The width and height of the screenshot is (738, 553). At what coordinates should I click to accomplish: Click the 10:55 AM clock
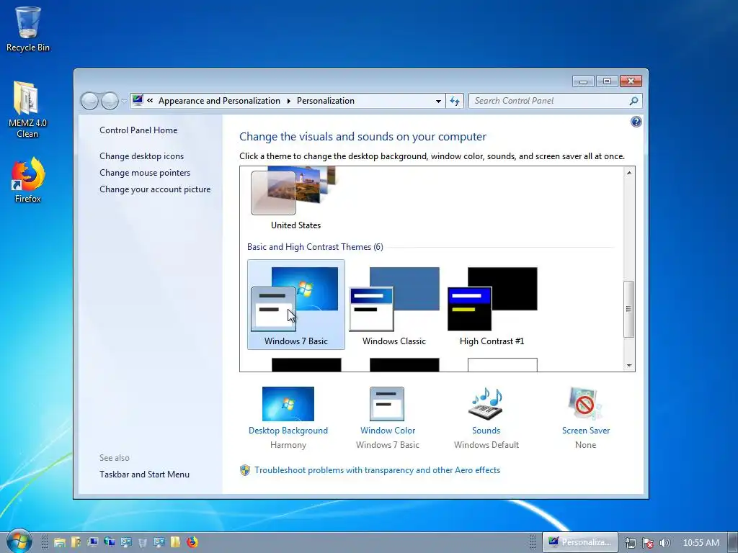coord(701,543)
